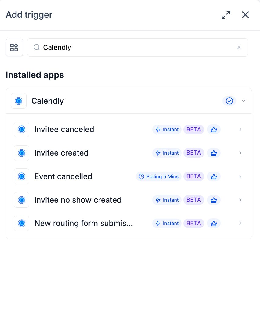
Task: Open New routing form submission chevron
Action: pos(240,223)
